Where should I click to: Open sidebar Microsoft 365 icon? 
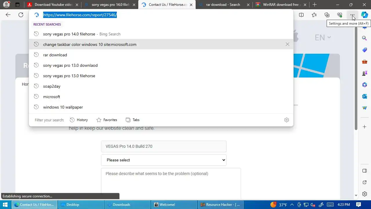365,85
